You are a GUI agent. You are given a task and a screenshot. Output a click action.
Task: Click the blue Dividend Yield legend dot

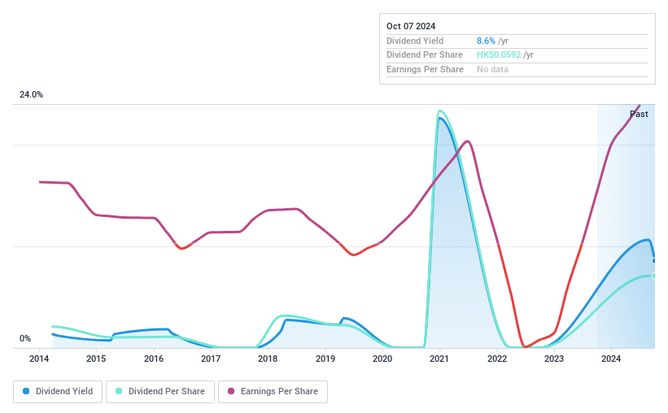26,391
